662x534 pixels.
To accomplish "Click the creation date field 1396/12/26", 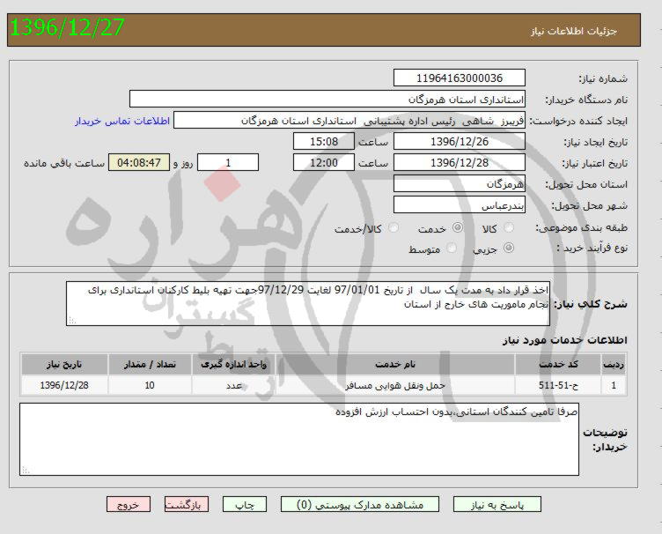I will tap(460, 142).
